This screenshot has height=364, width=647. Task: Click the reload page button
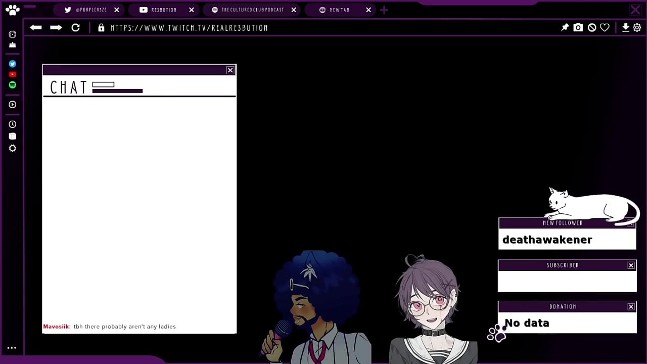pyautogui.click(x=75, y=28)
